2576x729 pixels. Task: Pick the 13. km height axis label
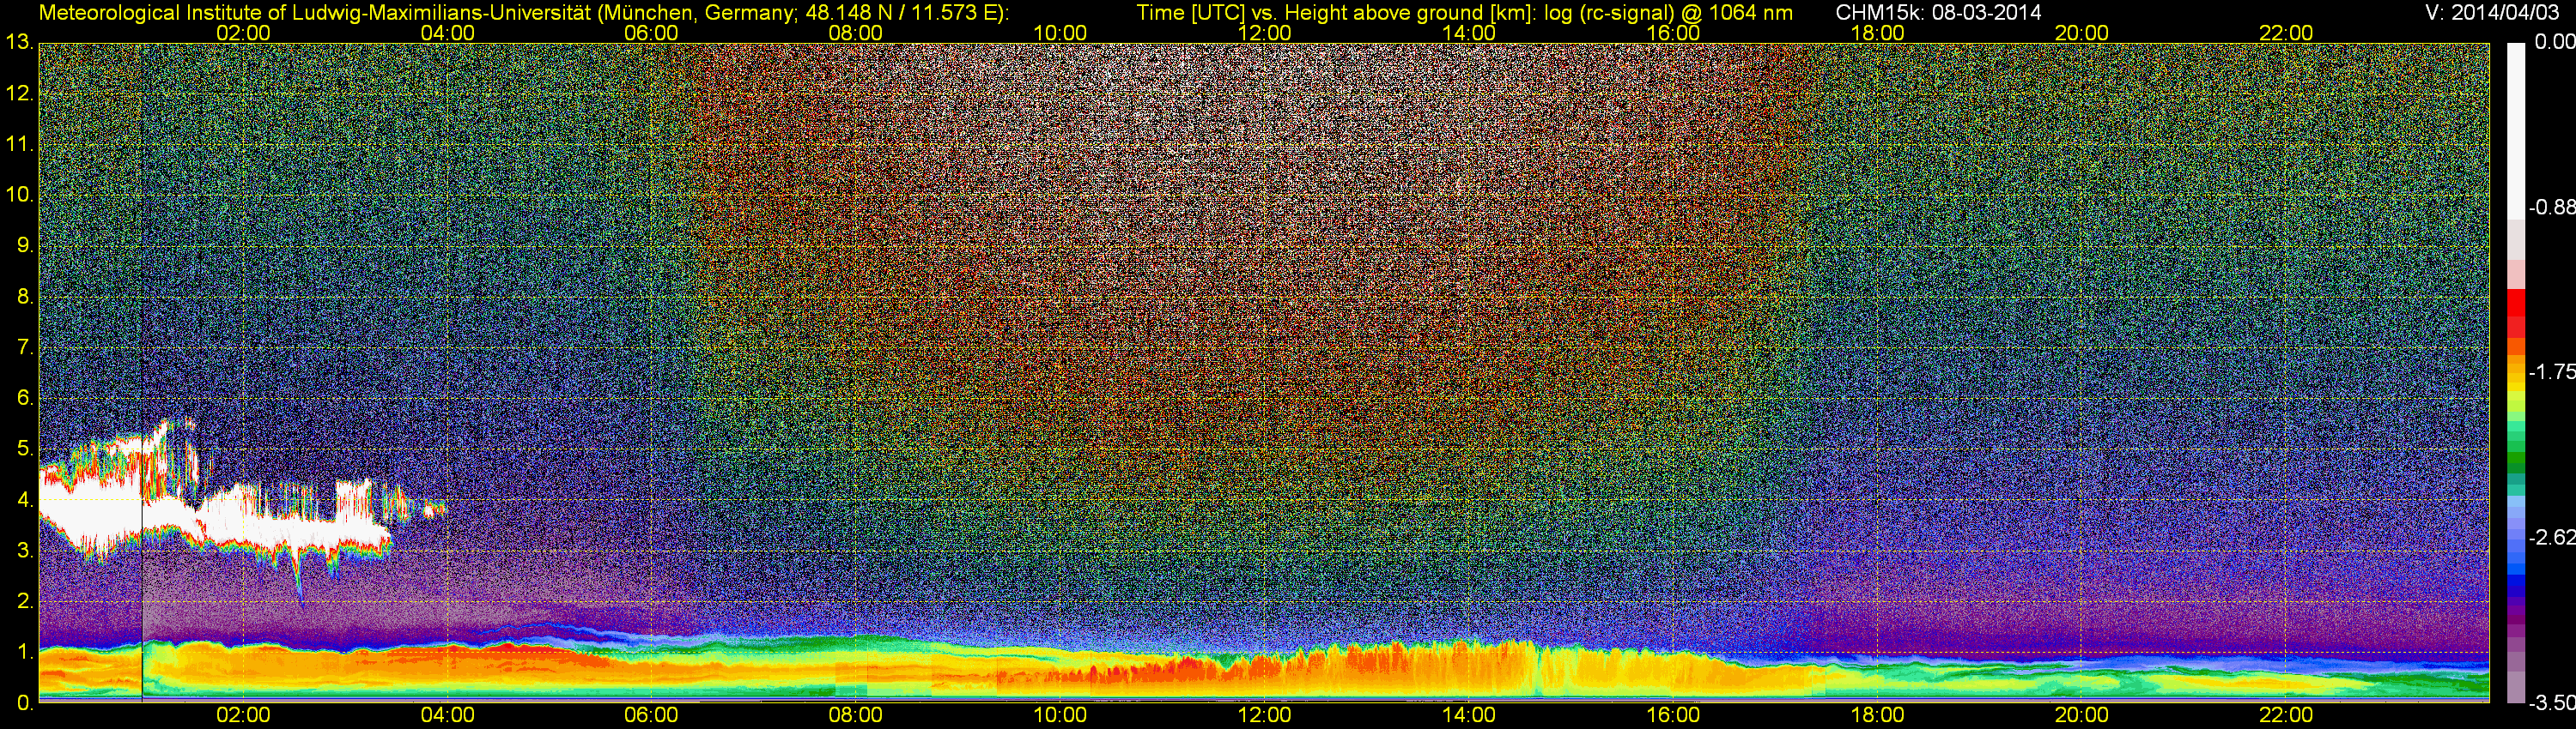point(21,43)
